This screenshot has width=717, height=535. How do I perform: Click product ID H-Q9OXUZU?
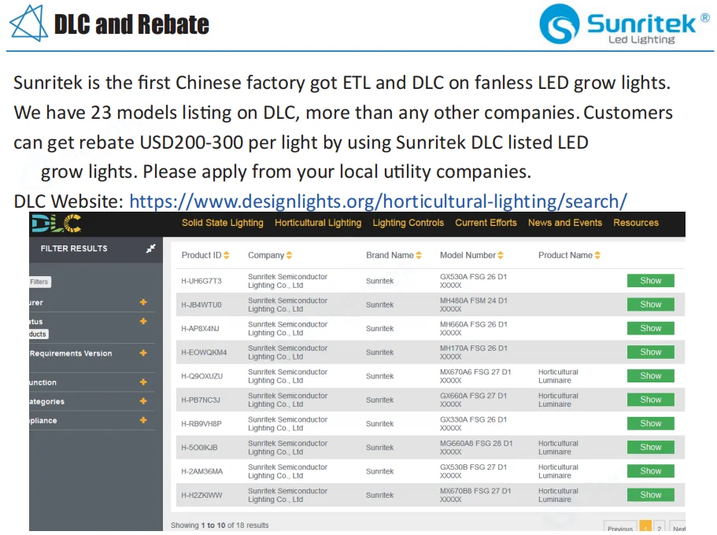pos(201,376)
